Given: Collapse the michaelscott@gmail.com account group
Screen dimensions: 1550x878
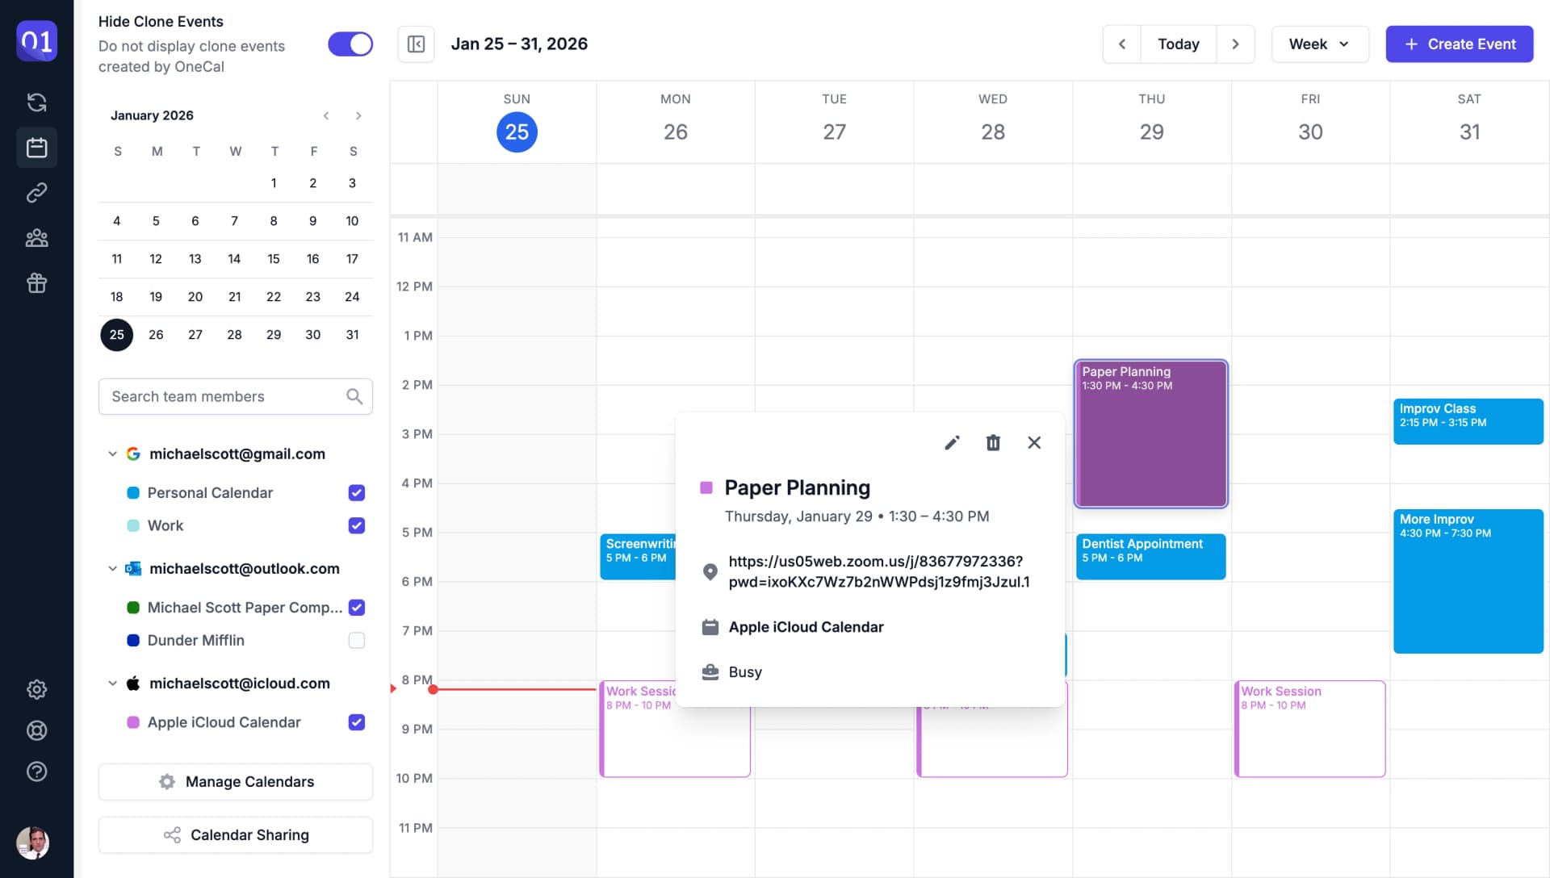Looking at the screenshot, I should click(x=112, y=454).
